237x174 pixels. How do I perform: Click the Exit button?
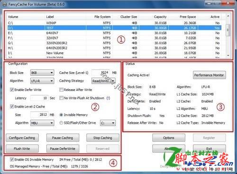(x=209, y=149)
